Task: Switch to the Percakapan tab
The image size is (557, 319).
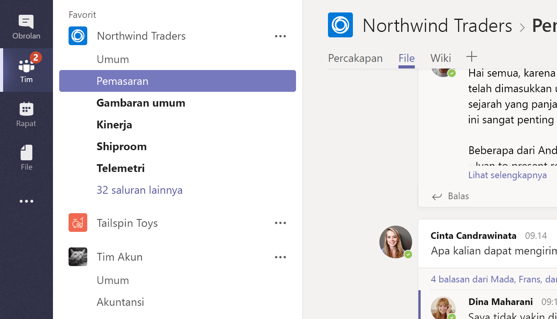Action: point(355,58)
